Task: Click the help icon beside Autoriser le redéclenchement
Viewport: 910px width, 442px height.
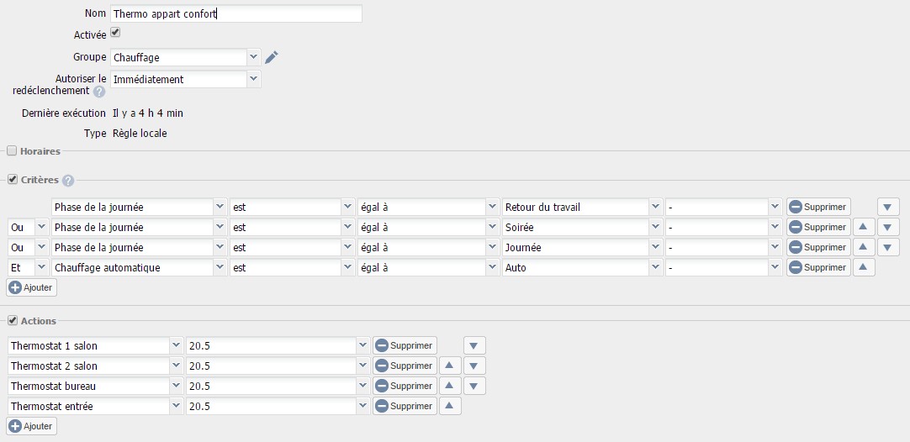Action: (99, 92)
